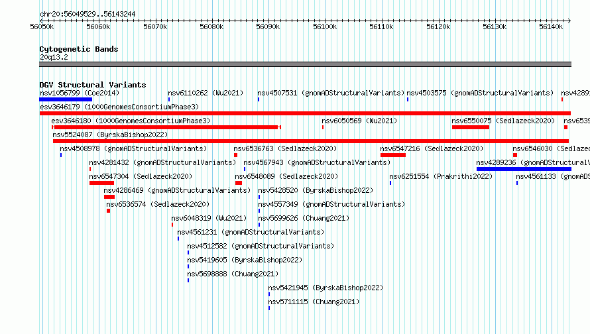Click the Cytogenetic Bands track title
Screen dimensions: 590x334
[x=79, y=49]
